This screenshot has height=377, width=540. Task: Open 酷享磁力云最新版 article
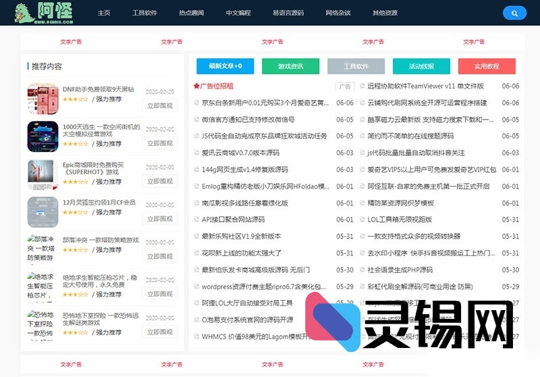coord(431,120)
